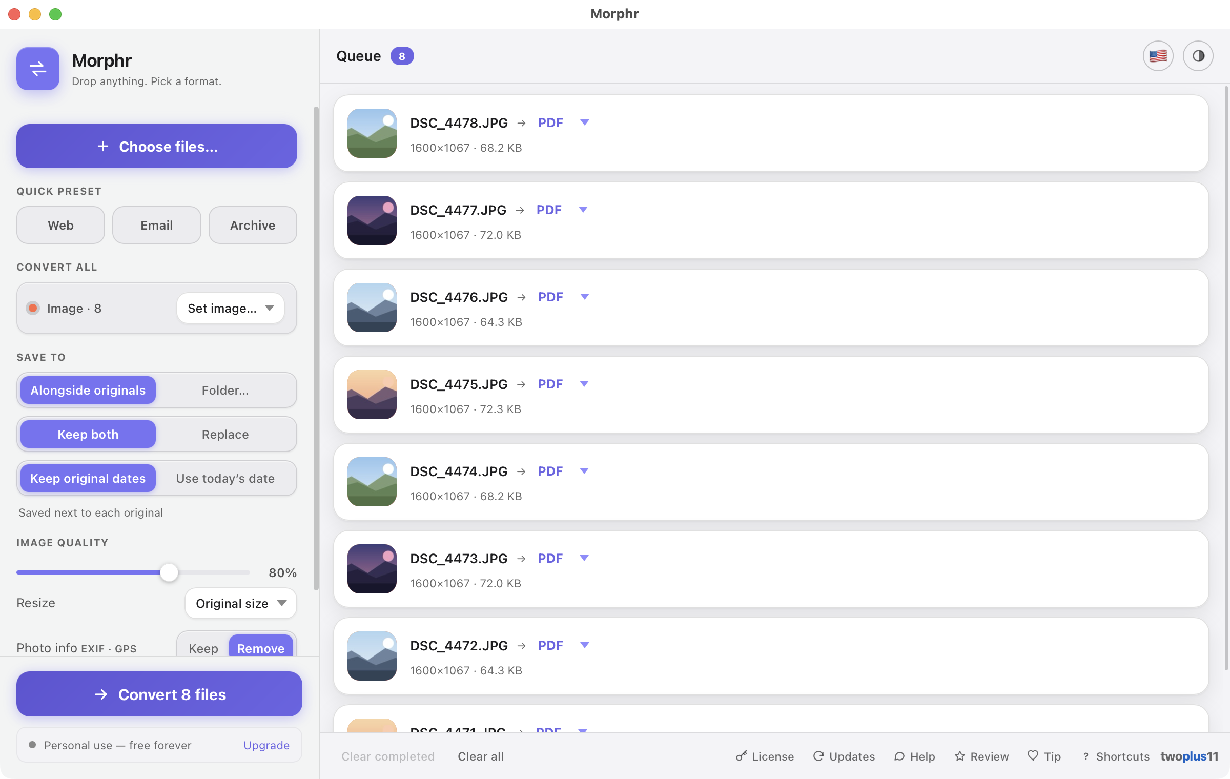Click 'Personal use — free forever' text
Image resolution: width=1230 pixels, height=779 pixels.
pyautogui.click(x=117, y=745)
